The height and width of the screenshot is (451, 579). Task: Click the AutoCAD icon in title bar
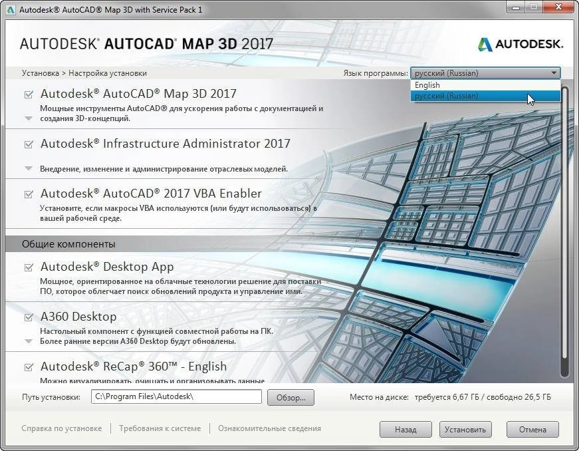tap(11, 9)
